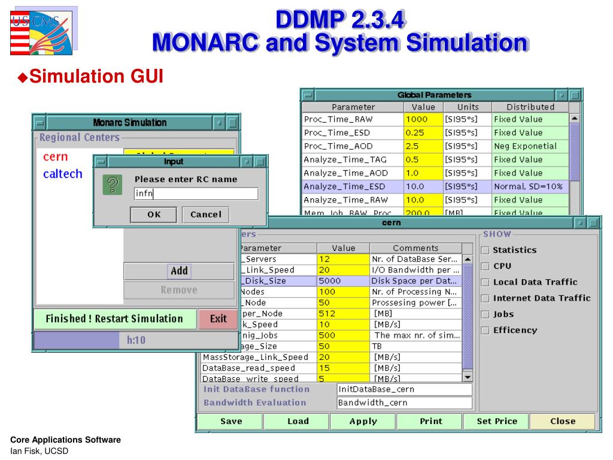Open Global Parameters window menu icon
Image resolution: width=613 pixels, height=460 pixels.
[x=308, y=95]
